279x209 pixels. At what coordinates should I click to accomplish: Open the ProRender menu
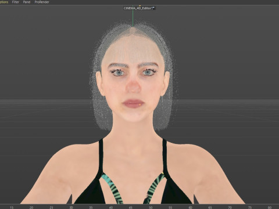tap(42, 2)
